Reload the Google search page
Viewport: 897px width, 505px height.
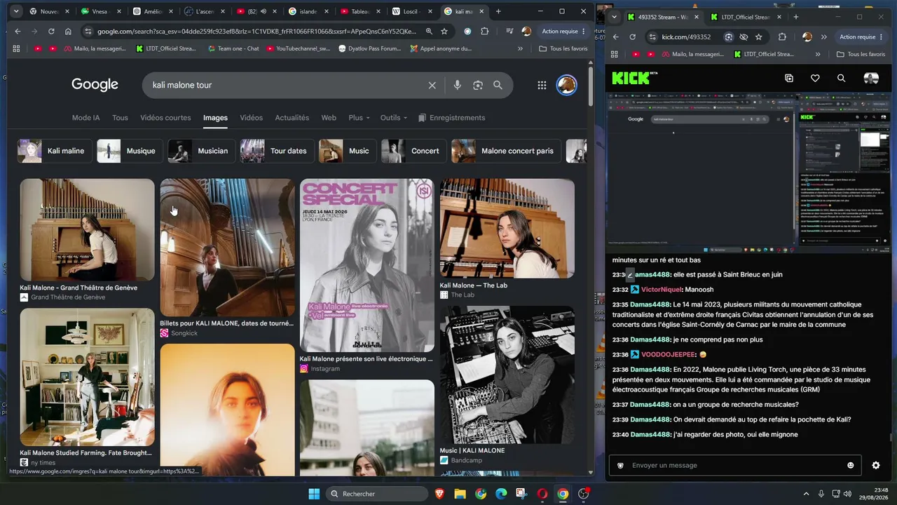[x=51, y=31]
